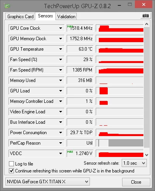This screenshot has height=191, width=155.
Task: Click the sensor list vertical scrollbar thumb
Action: coord(146,87)
